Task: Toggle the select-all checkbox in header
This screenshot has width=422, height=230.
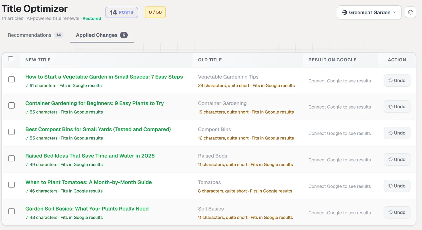Action: tap(11, 59)
